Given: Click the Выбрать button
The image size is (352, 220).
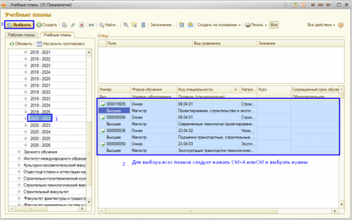Looking at the screenshot, I should pos(19,25).
